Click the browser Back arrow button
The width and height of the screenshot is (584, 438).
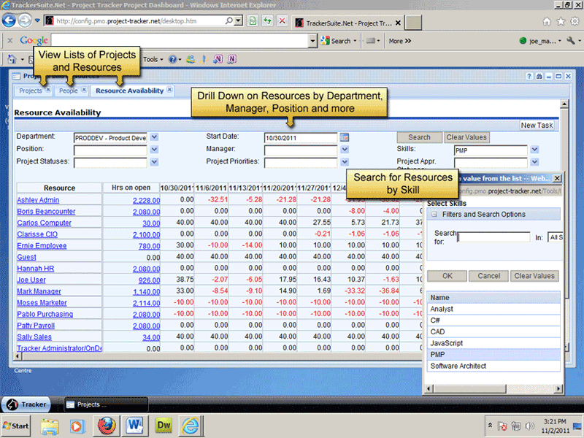point(9,20)
